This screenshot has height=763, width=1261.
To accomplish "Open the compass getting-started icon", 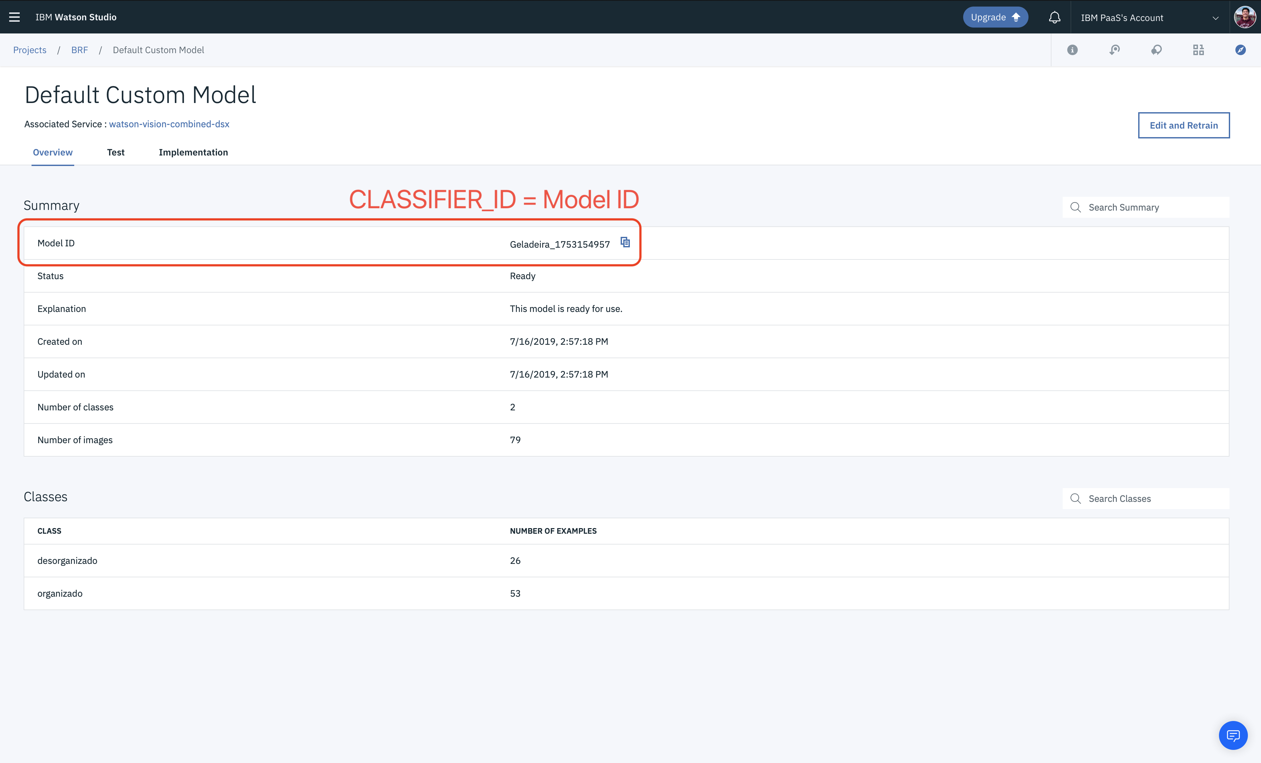I will coord(1240,50).
